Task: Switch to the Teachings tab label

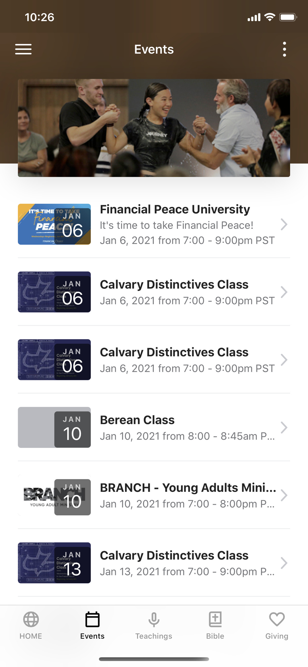Action: pos(154,636)
